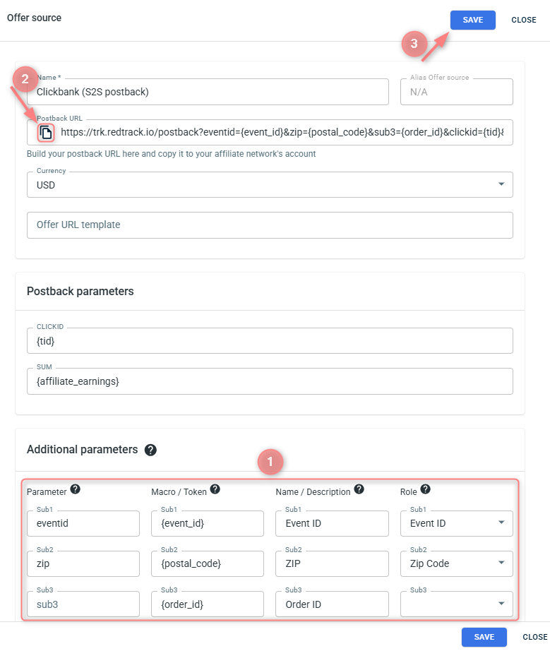
Task: Click help icon next to Additional parameters
Action: click(x=150, y=450)
